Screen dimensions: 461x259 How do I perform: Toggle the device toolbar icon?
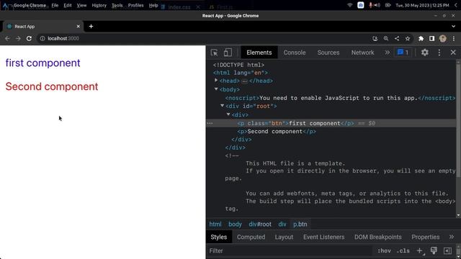[x=228, y=53]
